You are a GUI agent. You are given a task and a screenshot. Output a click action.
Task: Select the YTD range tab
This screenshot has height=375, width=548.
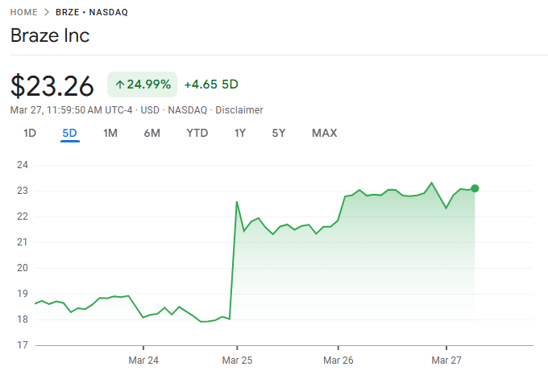tap(197, 133)
